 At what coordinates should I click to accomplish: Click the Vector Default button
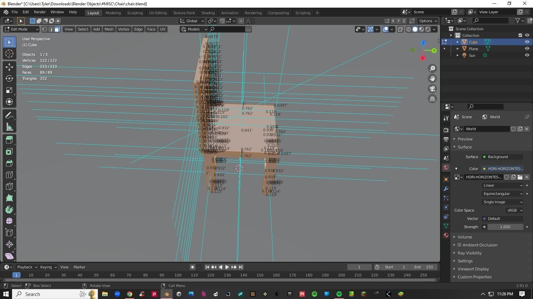[502, 219]
